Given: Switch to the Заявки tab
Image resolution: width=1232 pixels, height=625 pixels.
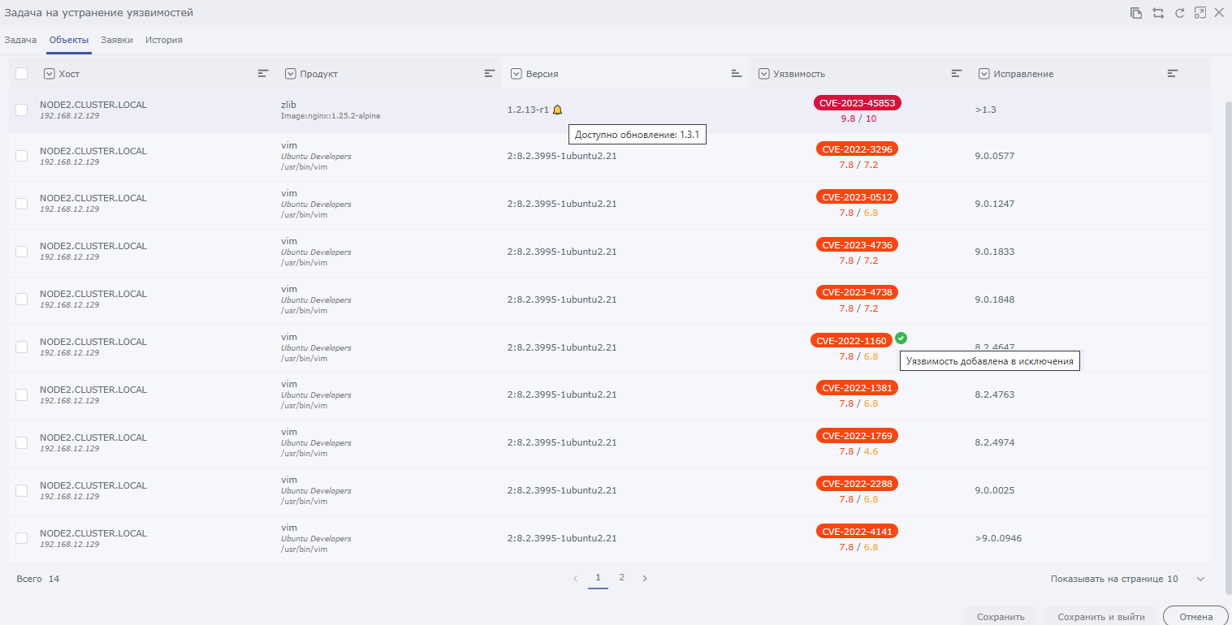Looking at the screenshot, I should tap(117, 40).
